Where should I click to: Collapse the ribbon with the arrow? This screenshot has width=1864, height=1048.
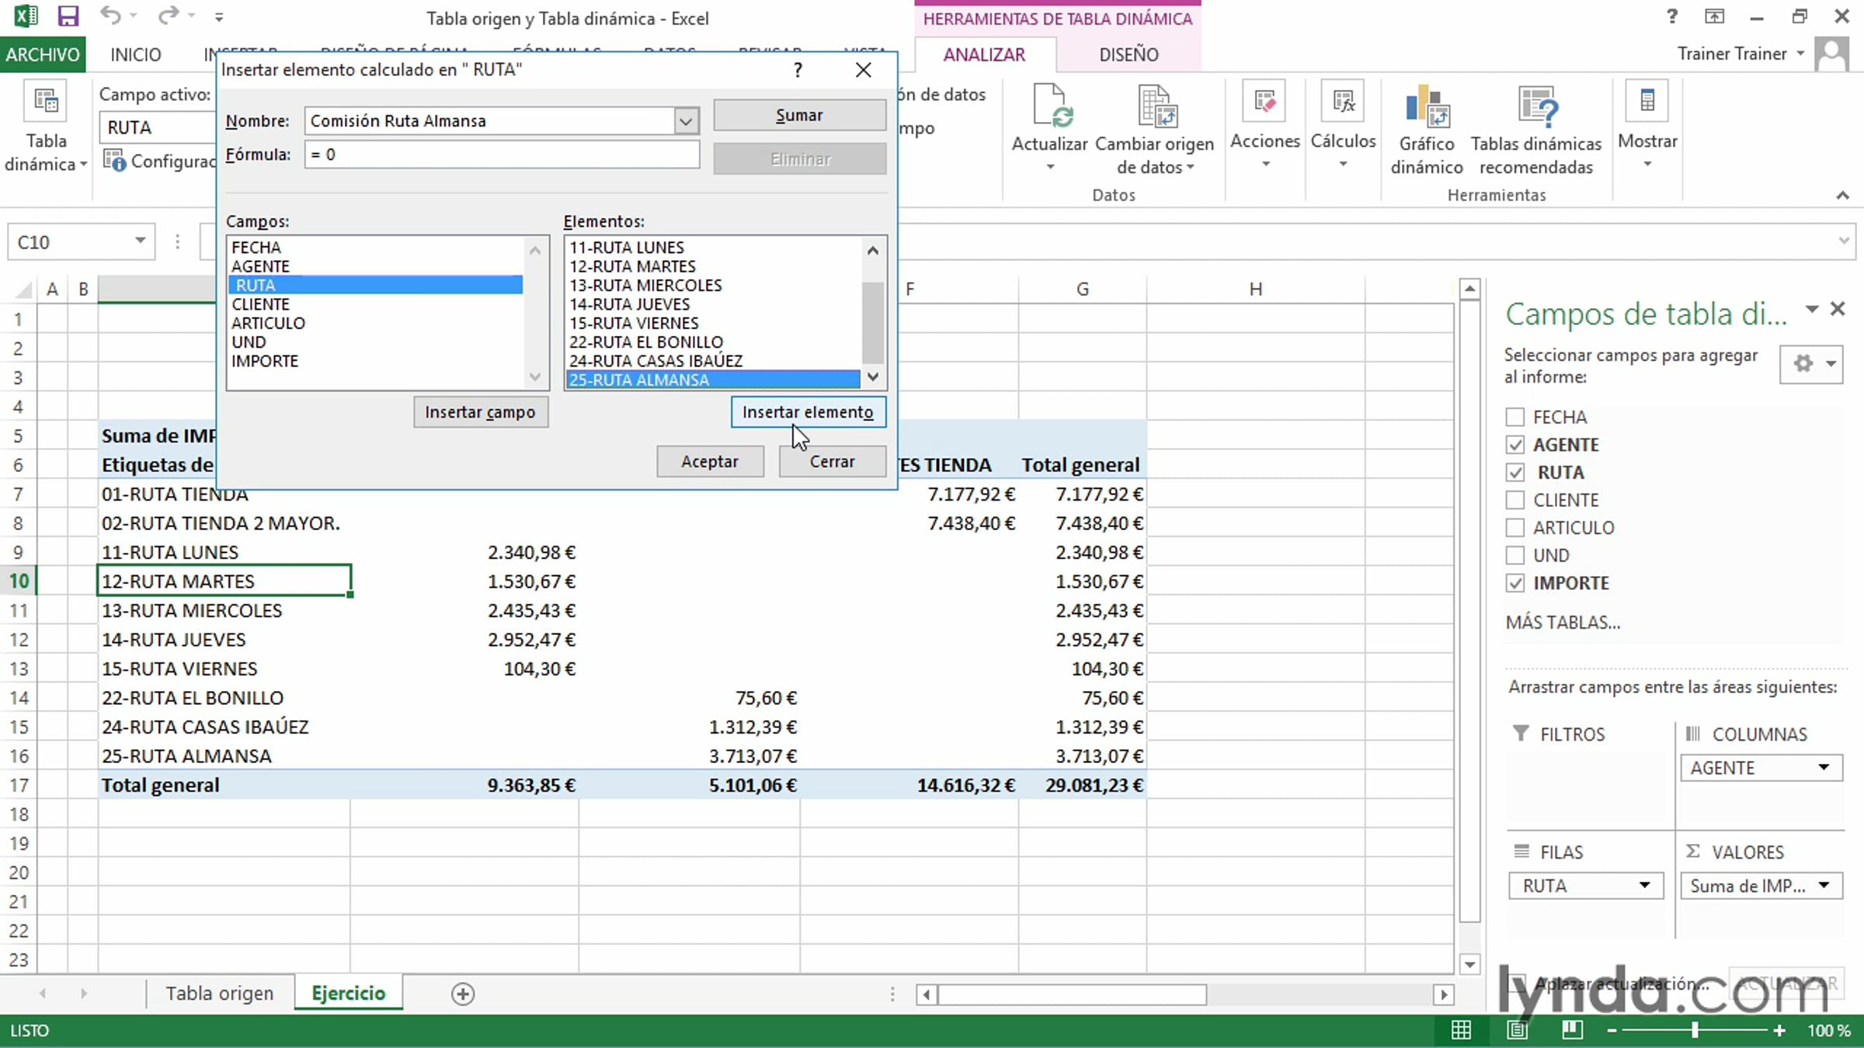(1842, 195)
